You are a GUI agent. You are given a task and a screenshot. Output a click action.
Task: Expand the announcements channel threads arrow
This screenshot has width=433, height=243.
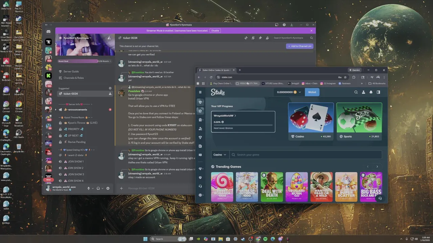56,110
